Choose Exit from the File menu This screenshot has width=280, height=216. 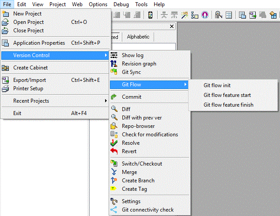pos(55,113)
